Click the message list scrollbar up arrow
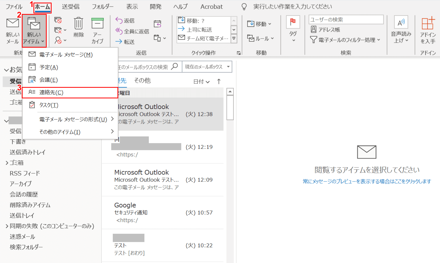Image resolution: width=440 pixels, height=263 pixels. (x=230, y=92)
